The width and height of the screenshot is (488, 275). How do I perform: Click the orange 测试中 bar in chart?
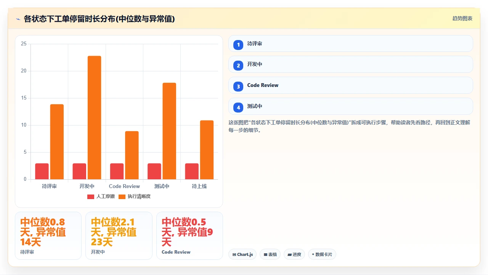coord(169,131)
